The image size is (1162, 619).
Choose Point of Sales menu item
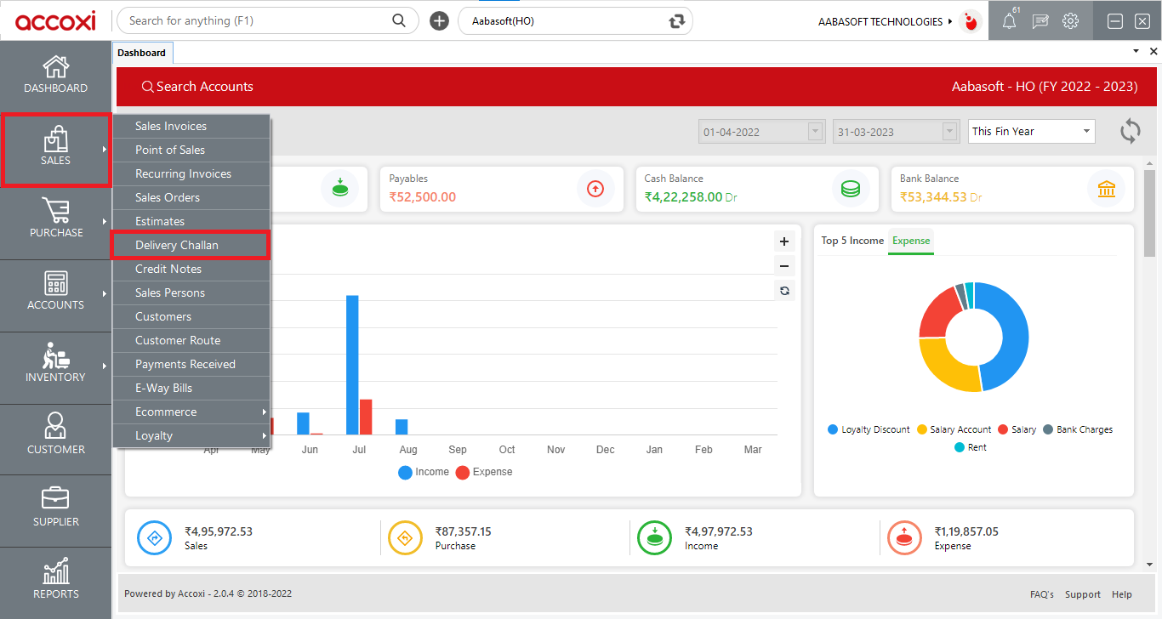[x=191, y=150]
